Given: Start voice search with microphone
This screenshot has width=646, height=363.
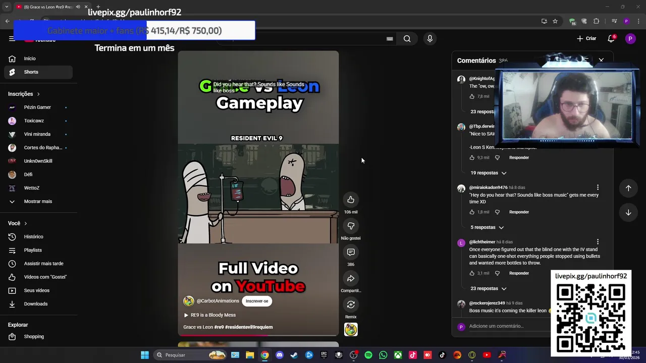Looking at the screenshot, I should click(429, 39).
